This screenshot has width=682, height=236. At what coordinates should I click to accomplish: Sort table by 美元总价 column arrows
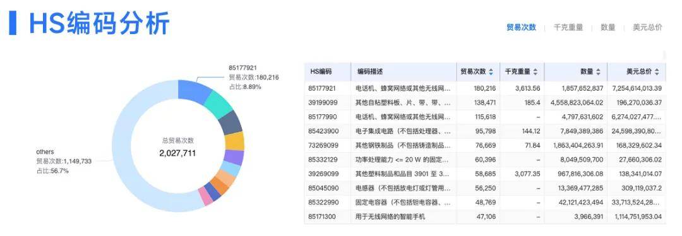[657, 72]
